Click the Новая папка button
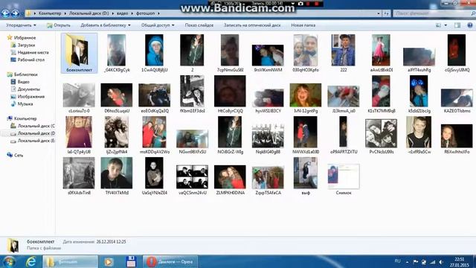This screenshot has height=268, width=476. click(x=303, y=25)
